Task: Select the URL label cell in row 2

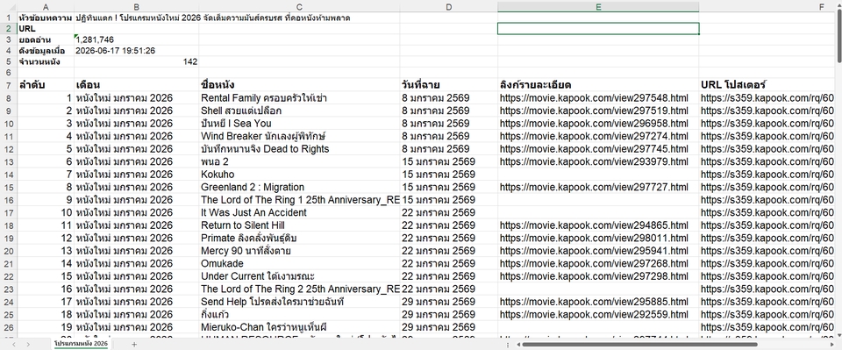Action: coord(46,28)
